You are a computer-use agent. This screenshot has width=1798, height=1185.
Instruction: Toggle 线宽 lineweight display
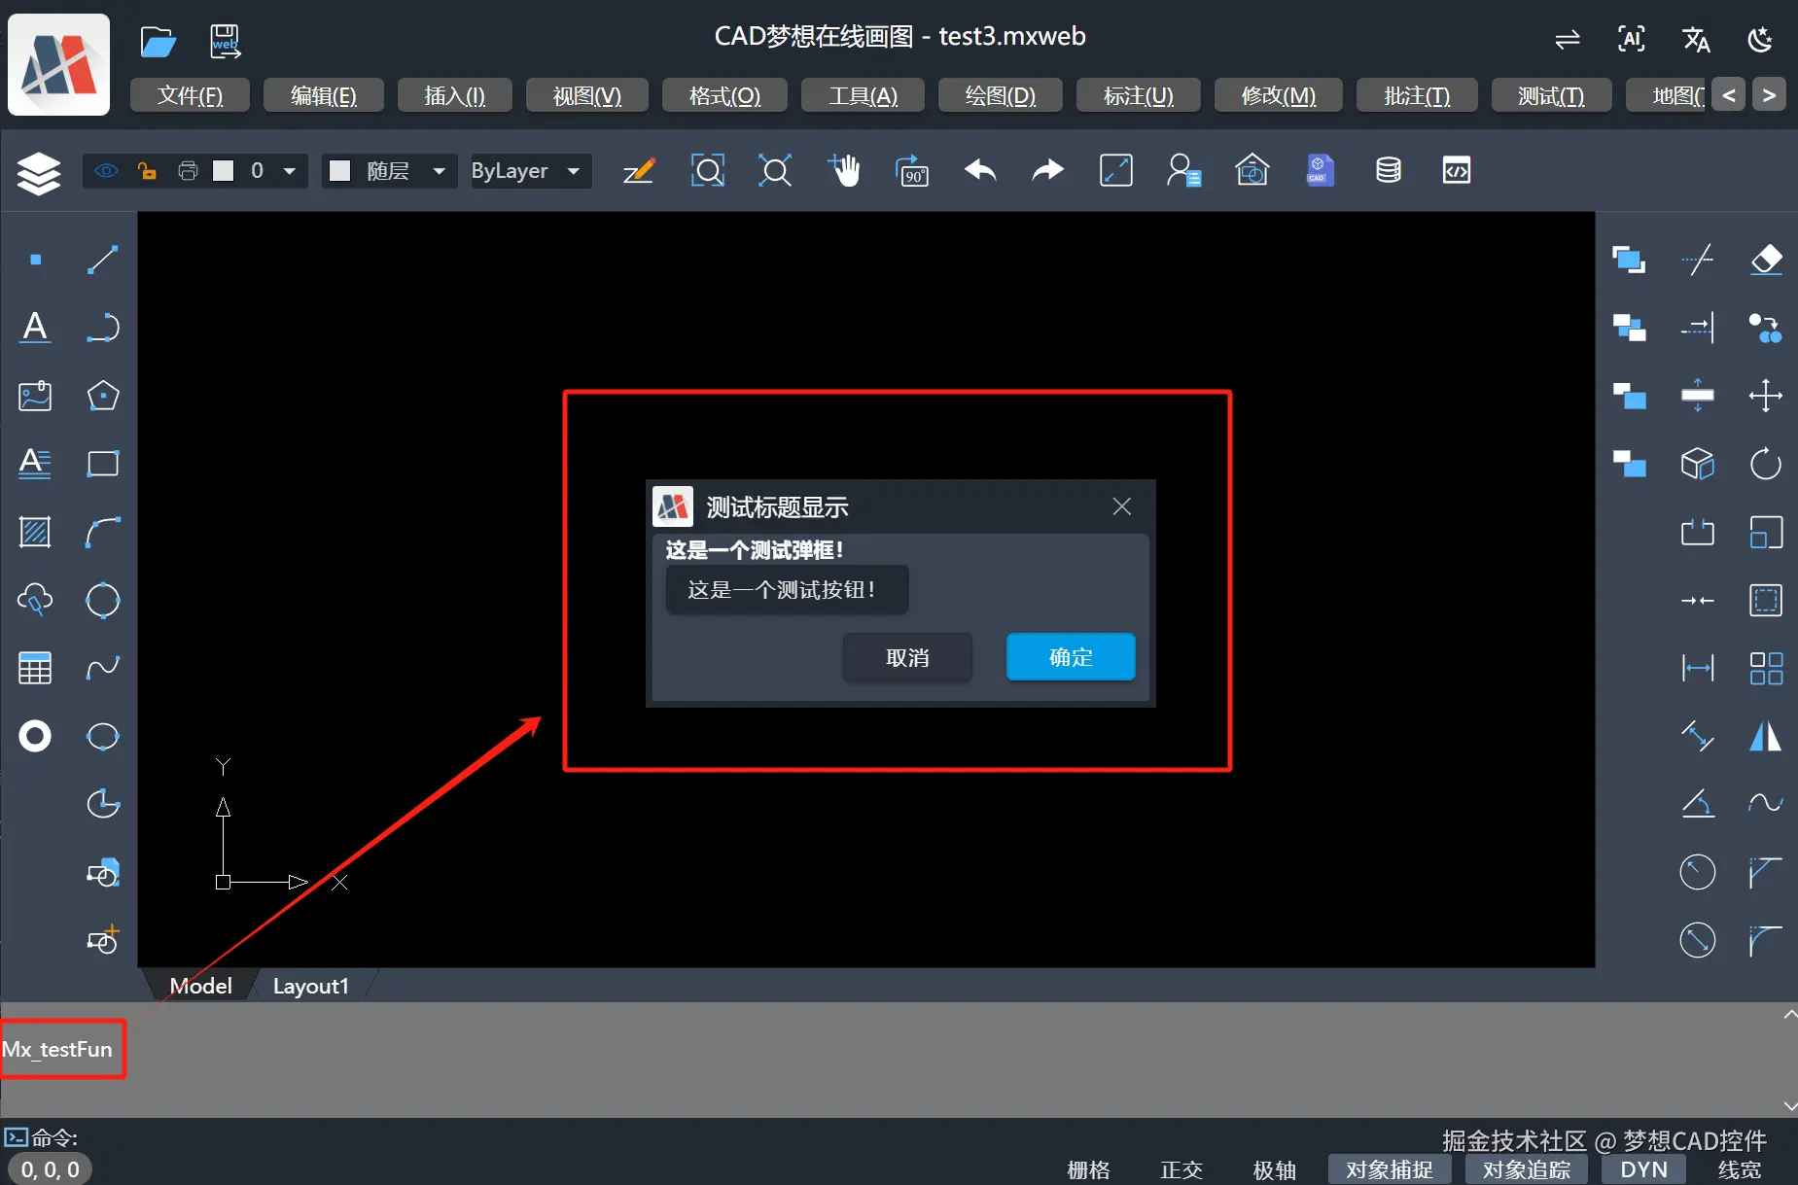1740,1169
